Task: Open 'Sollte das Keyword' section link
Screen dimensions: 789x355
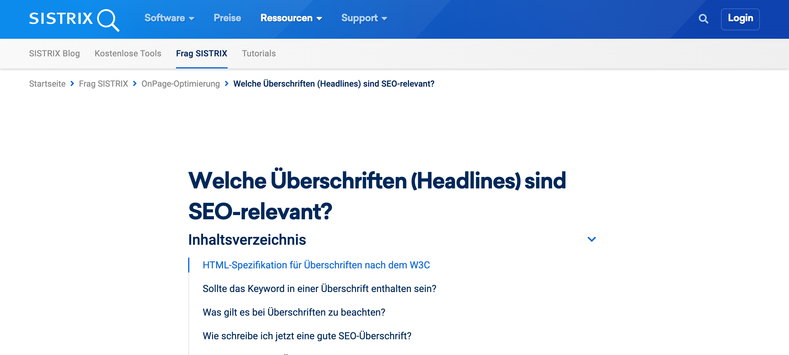Action: pos(319,288)
